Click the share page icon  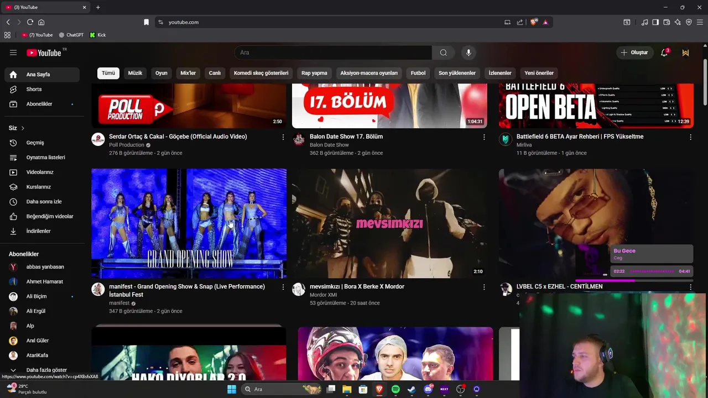click(520, 22)
